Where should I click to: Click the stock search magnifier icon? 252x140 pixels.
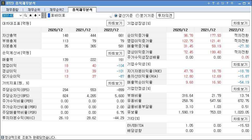25,15
